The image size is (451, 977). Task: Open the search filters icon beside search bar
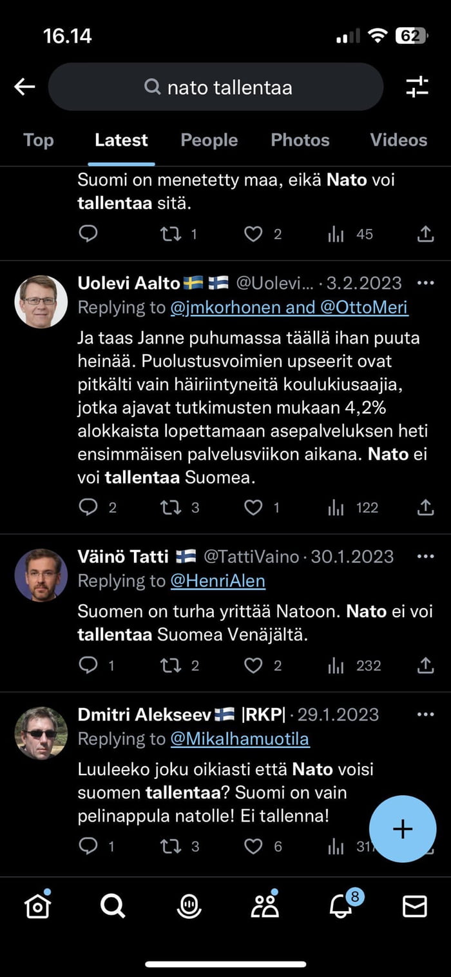coord(417,86)
